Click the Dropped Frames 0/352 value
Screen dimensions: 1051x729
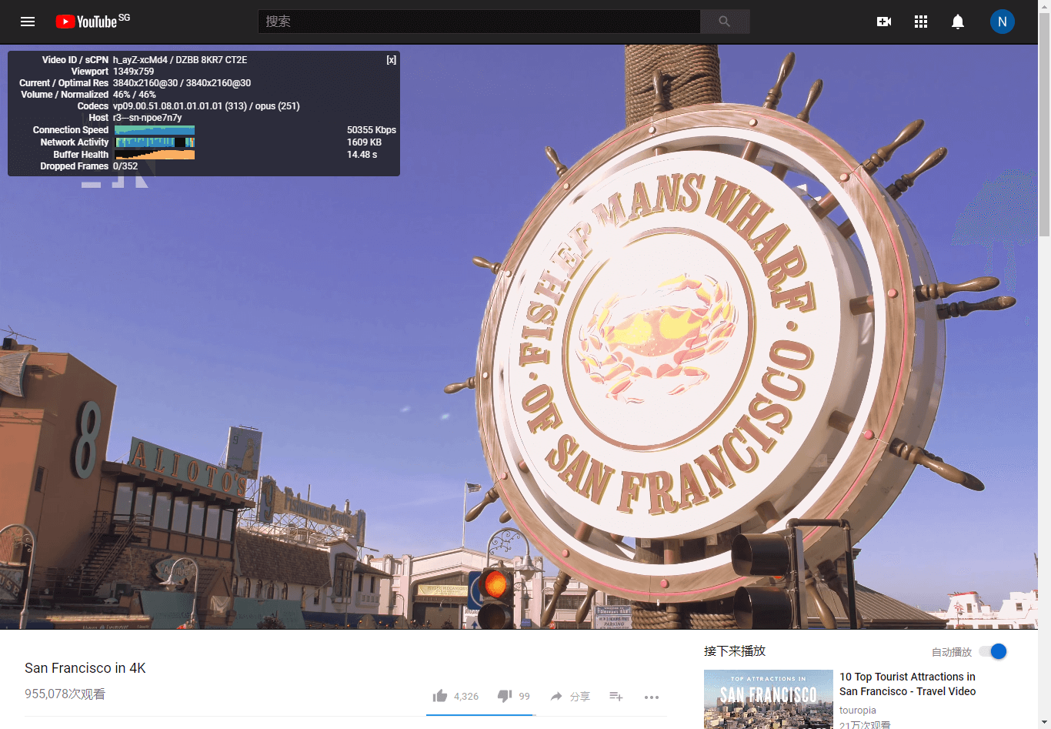125,166
